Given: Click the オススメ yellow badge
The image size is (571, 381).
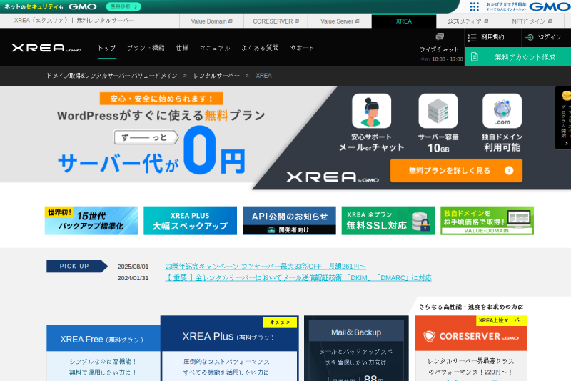Looking at the screenshot, I should coord(280,322).
